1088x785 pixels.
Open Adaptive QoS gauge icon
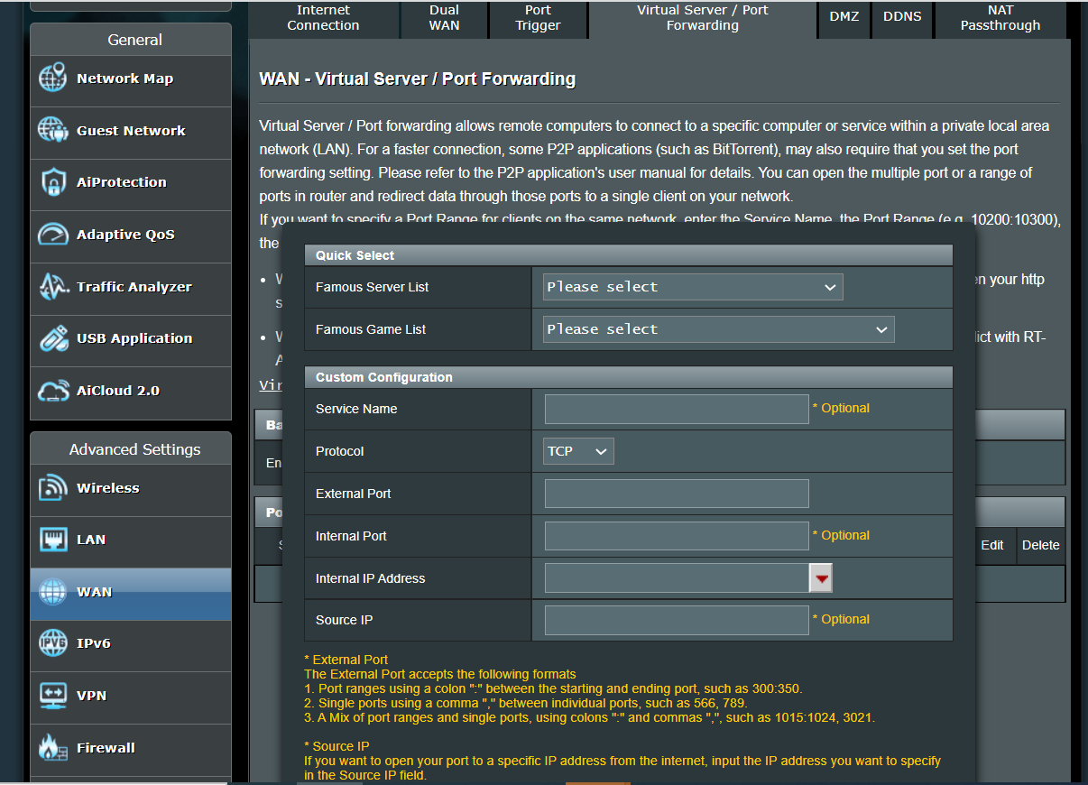(x=53, y=235)
